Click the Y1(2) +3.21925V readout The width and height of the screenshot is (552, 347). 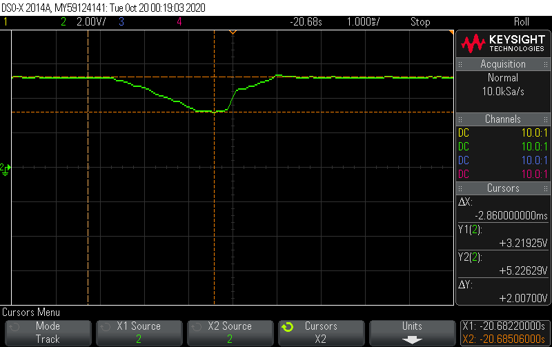tap(503, 236)
